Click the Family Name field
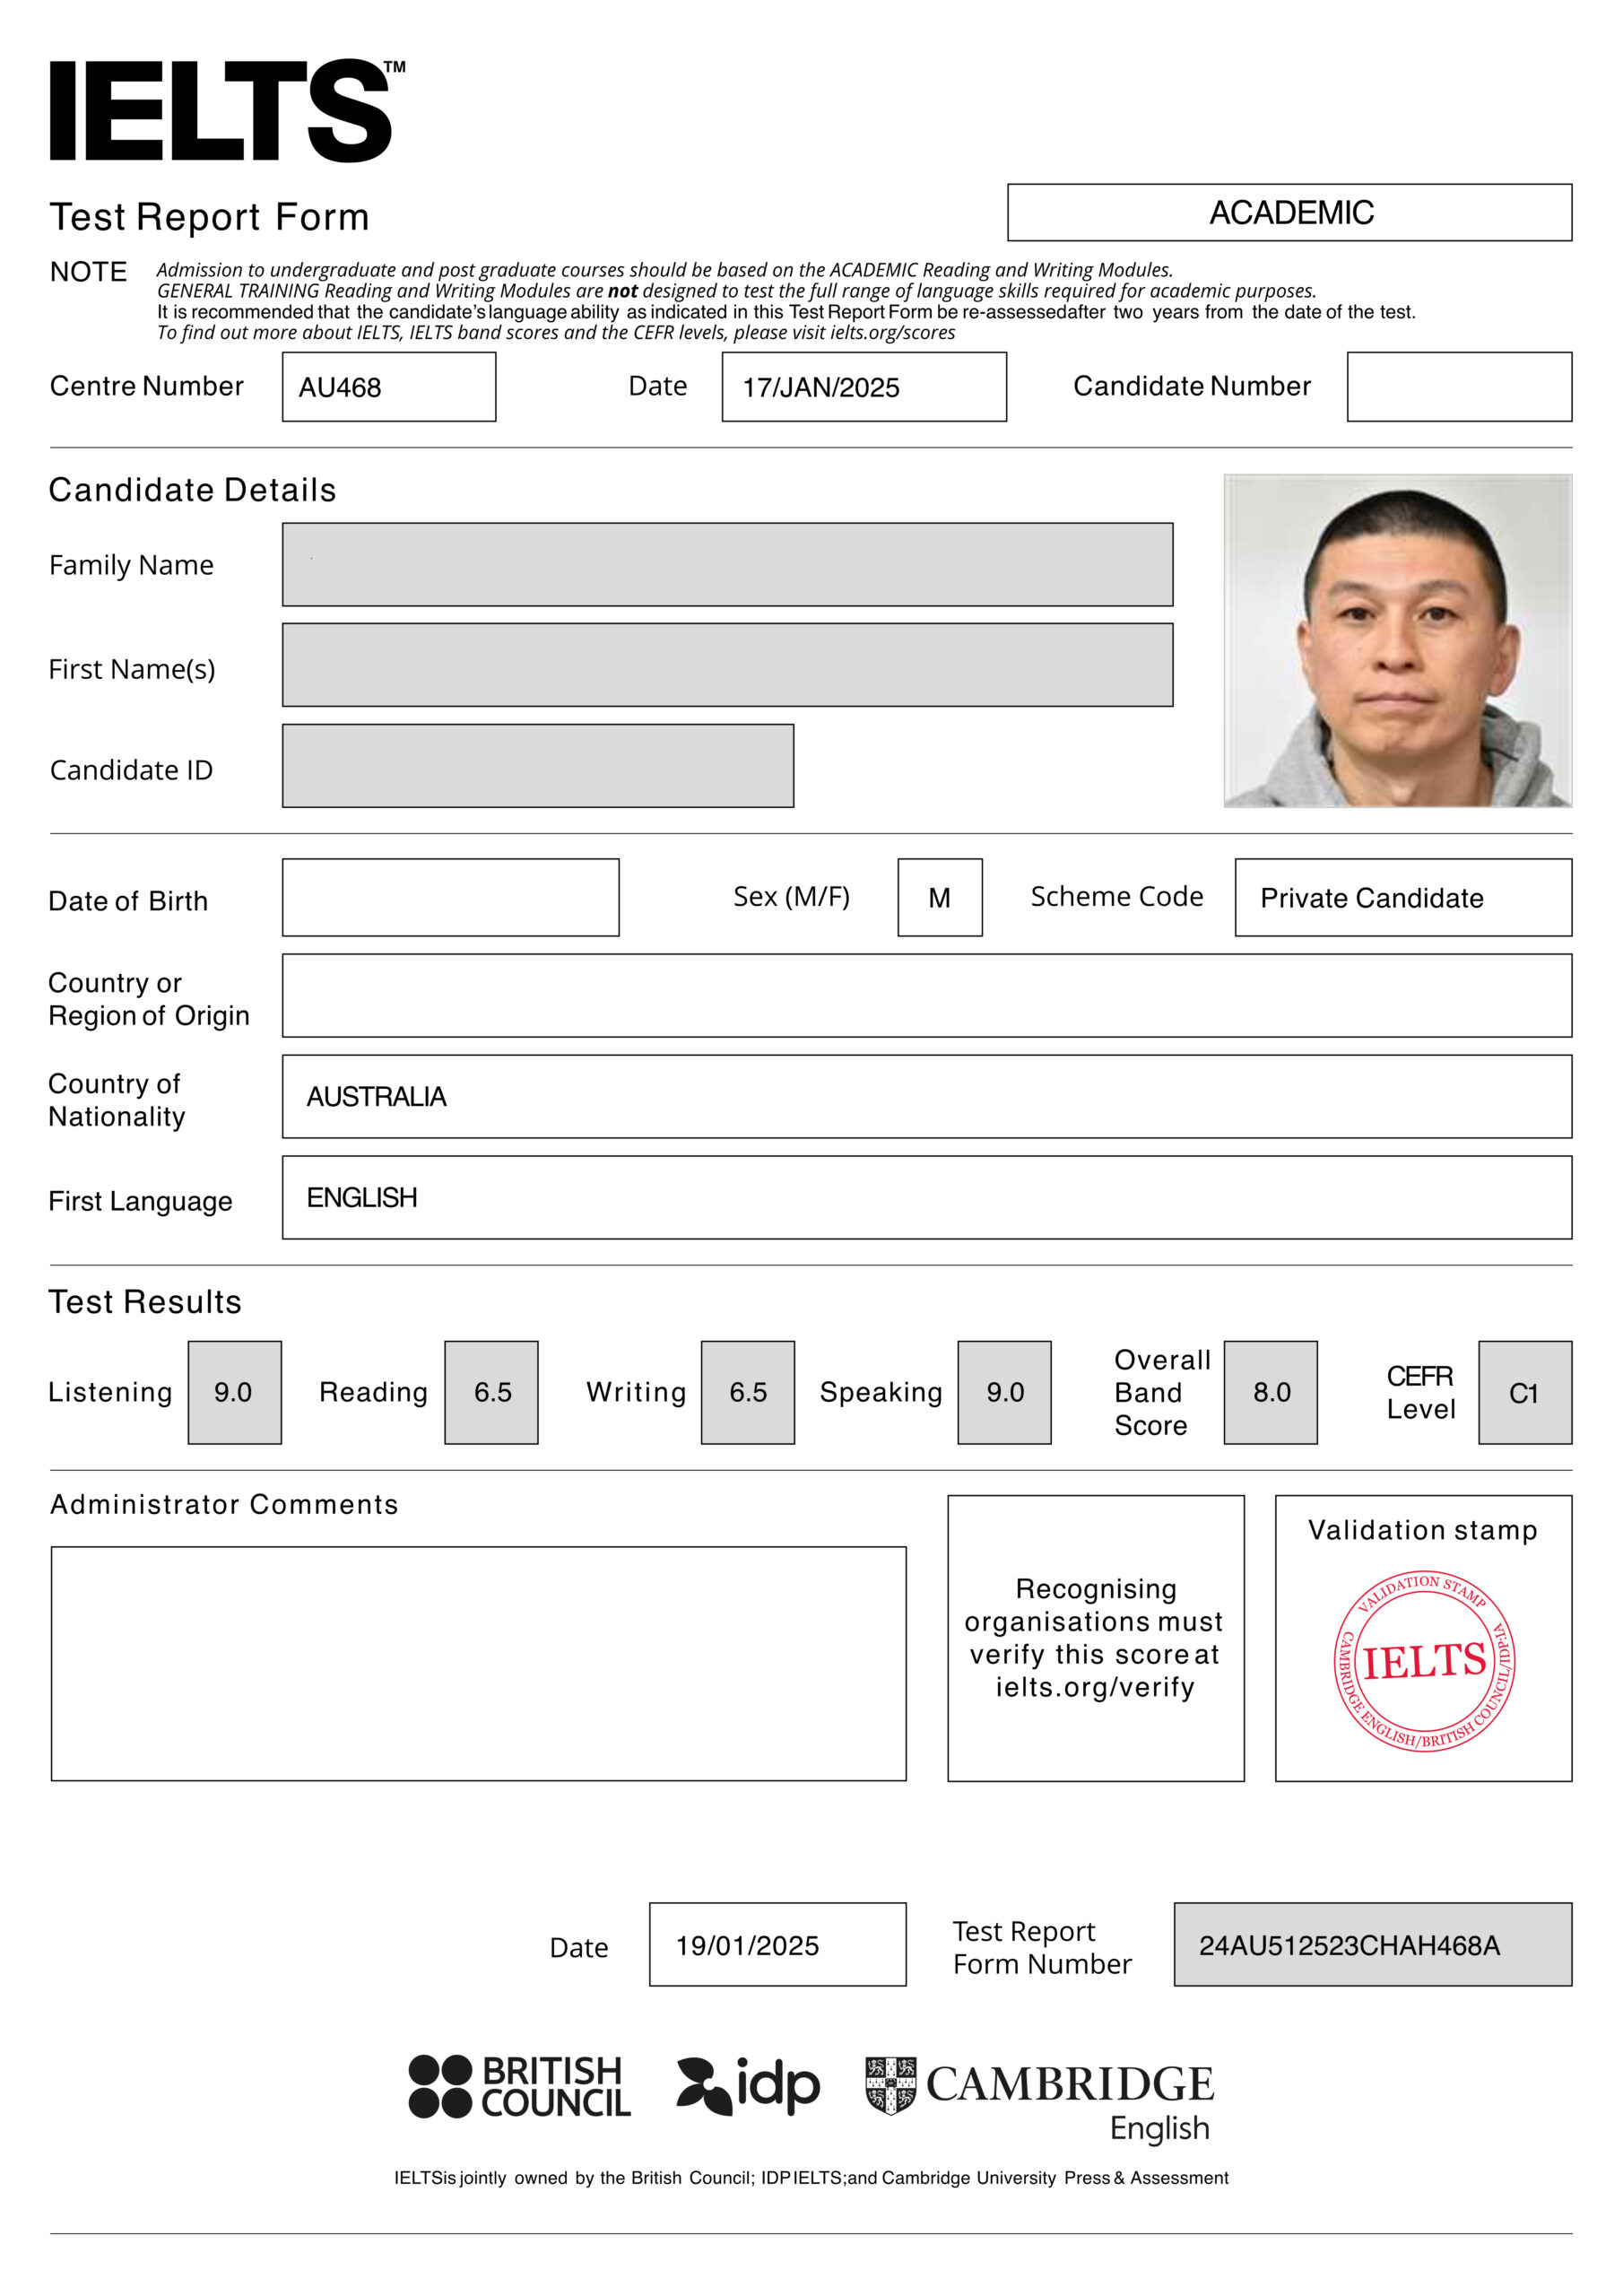This screenshot has height=2296, width=1623. coord(727,564)
